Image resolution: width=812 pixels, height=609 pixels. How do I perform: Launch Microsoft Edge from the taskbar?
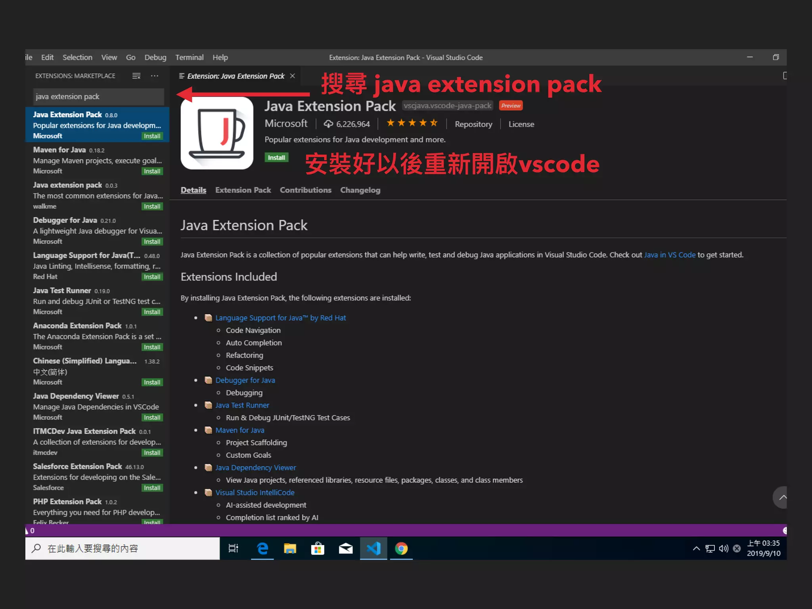point(262,548)
